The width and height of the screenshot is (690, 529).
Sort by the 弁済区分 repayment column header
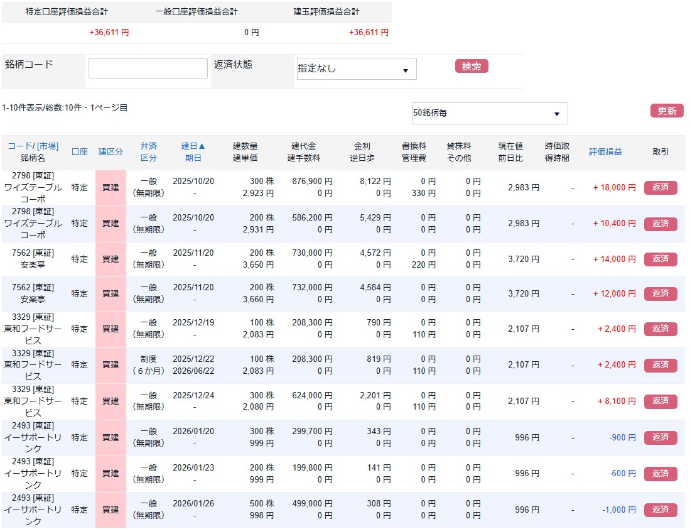coord(149,151)
